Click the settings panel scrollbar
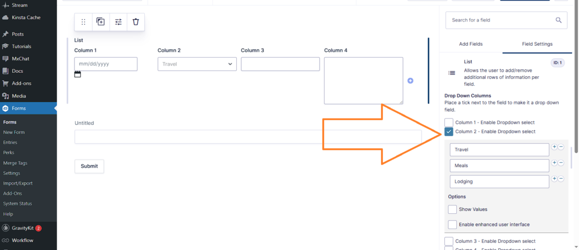Viewport: 579px width, 250px height. 572,157
